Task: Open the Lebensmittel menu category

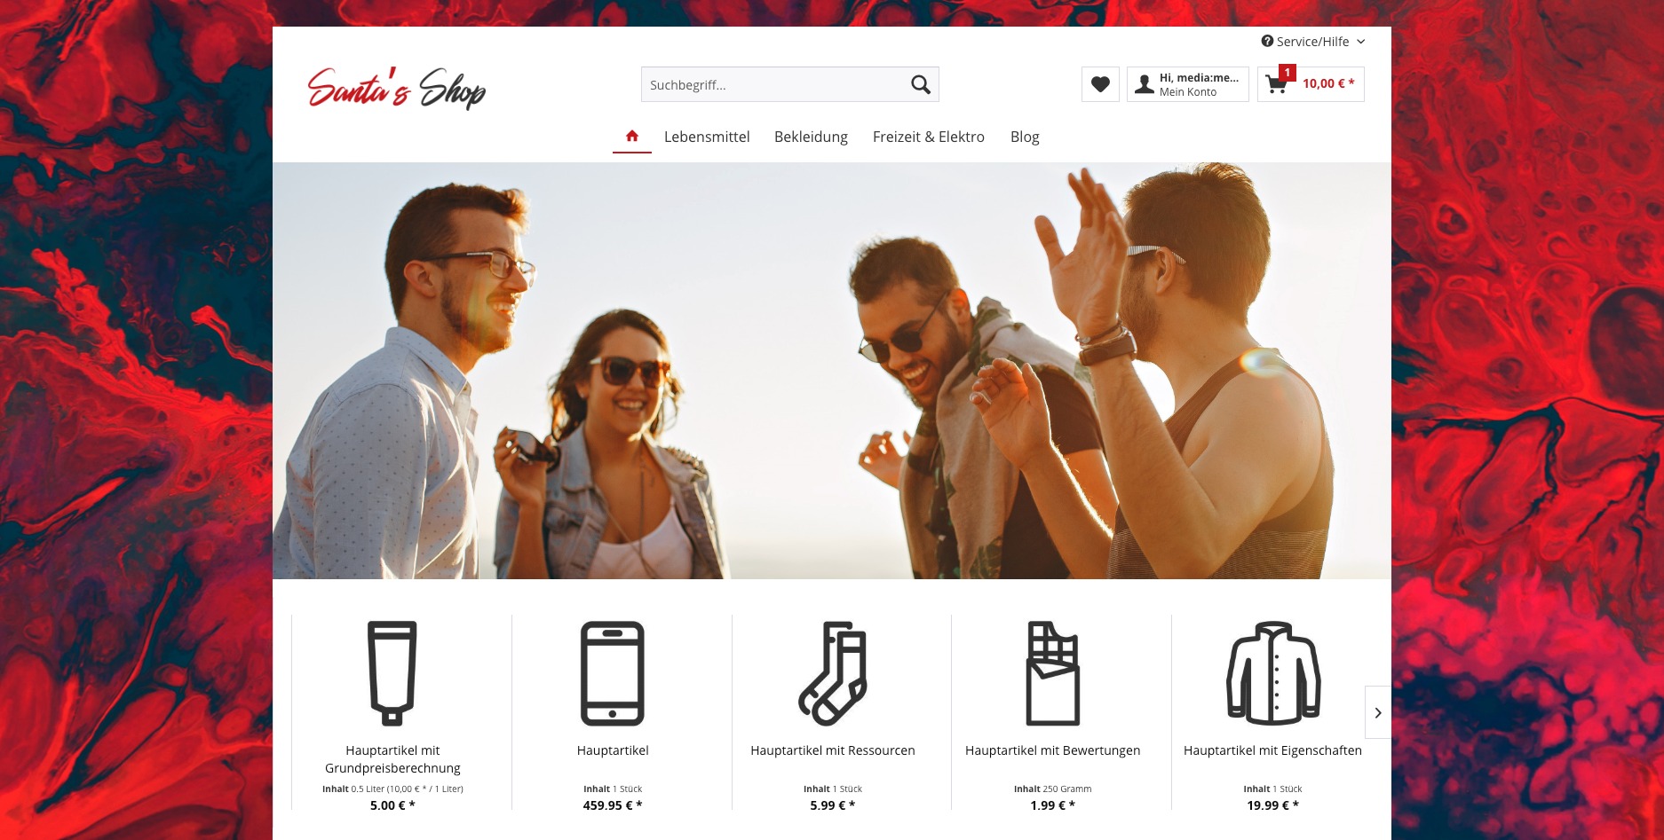Action: click(707, 137)
